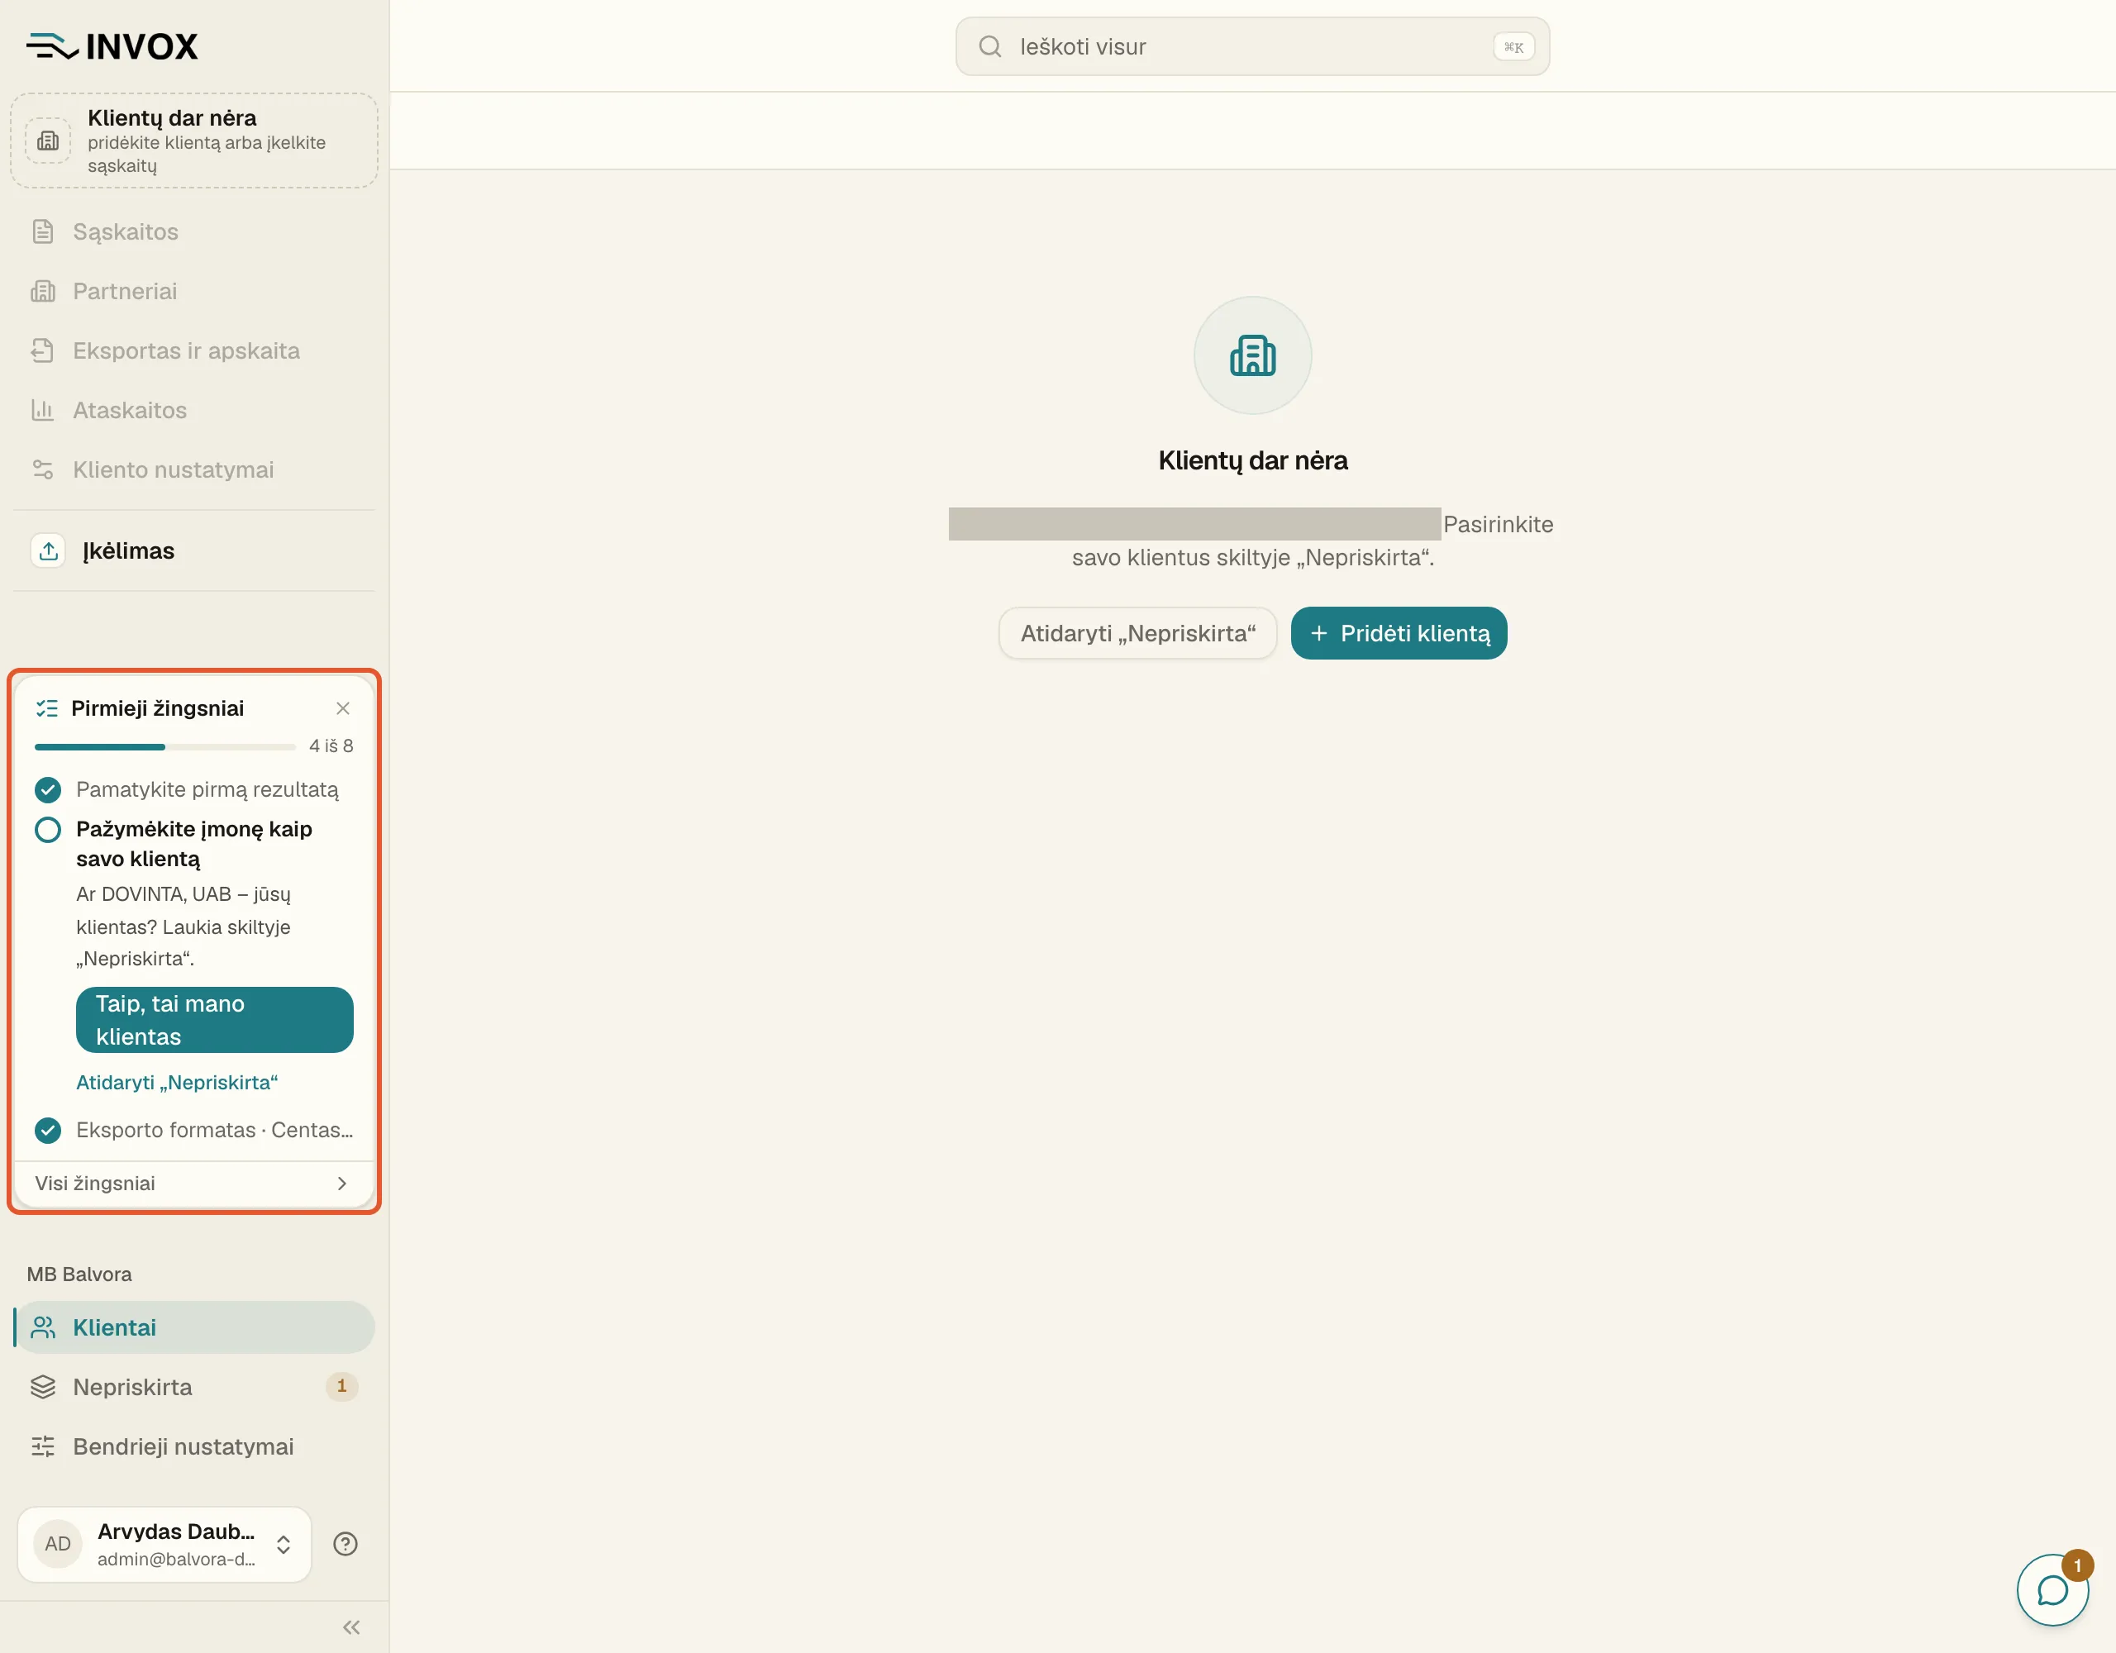Click the Nepriskirta layers icon
Screen dimensions: 2116x1653
pos(43,1387)
